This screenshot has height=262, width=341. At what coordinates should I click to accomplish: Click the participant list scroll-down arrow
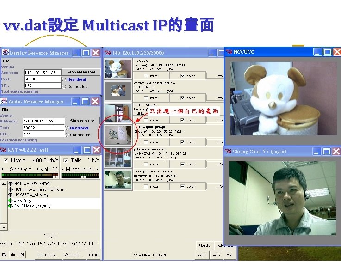click(x=4, y=227)
